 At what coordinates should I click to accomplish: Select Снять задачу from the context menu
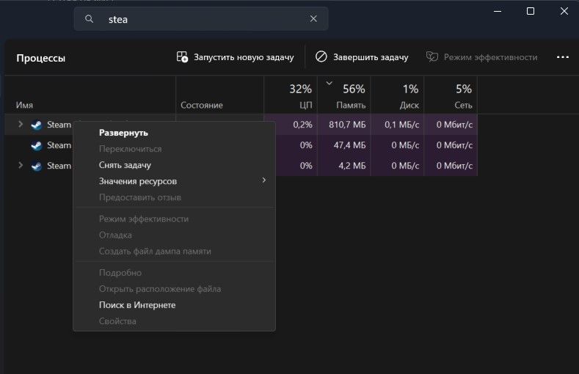pos(125,165)
